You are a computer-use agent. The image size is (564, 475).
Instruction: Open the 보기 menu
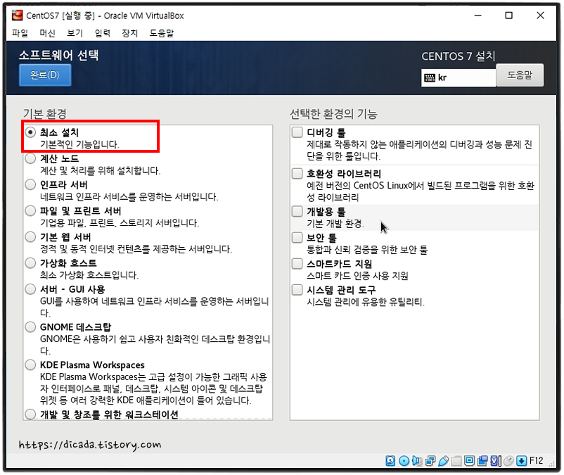click(75, 33)
